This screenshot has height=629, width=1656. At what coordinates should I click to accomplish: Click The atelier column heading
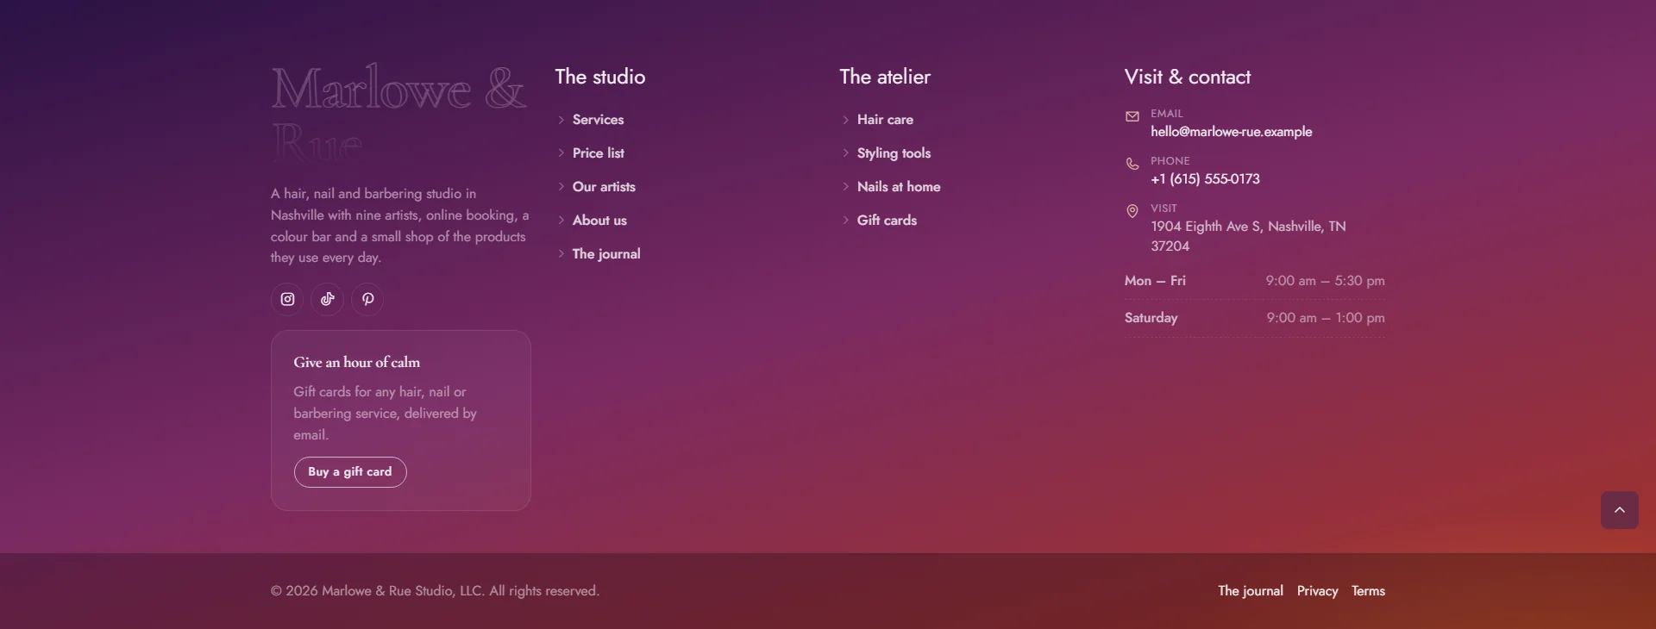pyautogui.click(x=885, y=77)
